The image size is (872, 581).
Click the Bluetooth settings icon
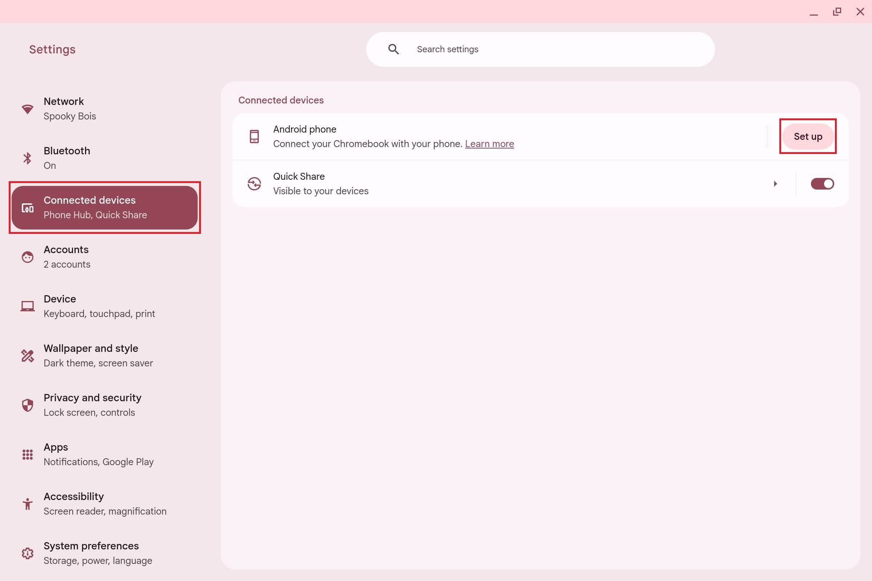coord(27,158)
